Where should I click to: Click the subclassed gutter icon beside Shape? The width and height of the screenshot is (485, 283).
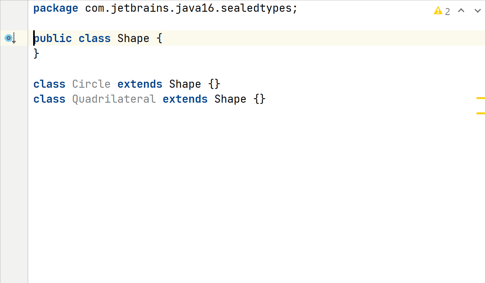click(9, 38)
